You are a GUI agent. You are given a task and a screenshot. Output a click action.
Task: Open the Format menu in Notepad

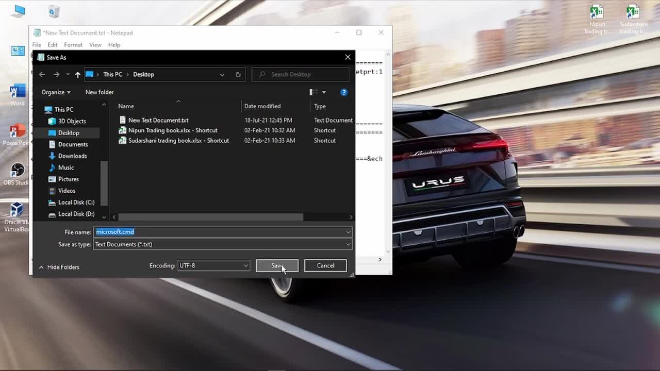click(73, 45)
